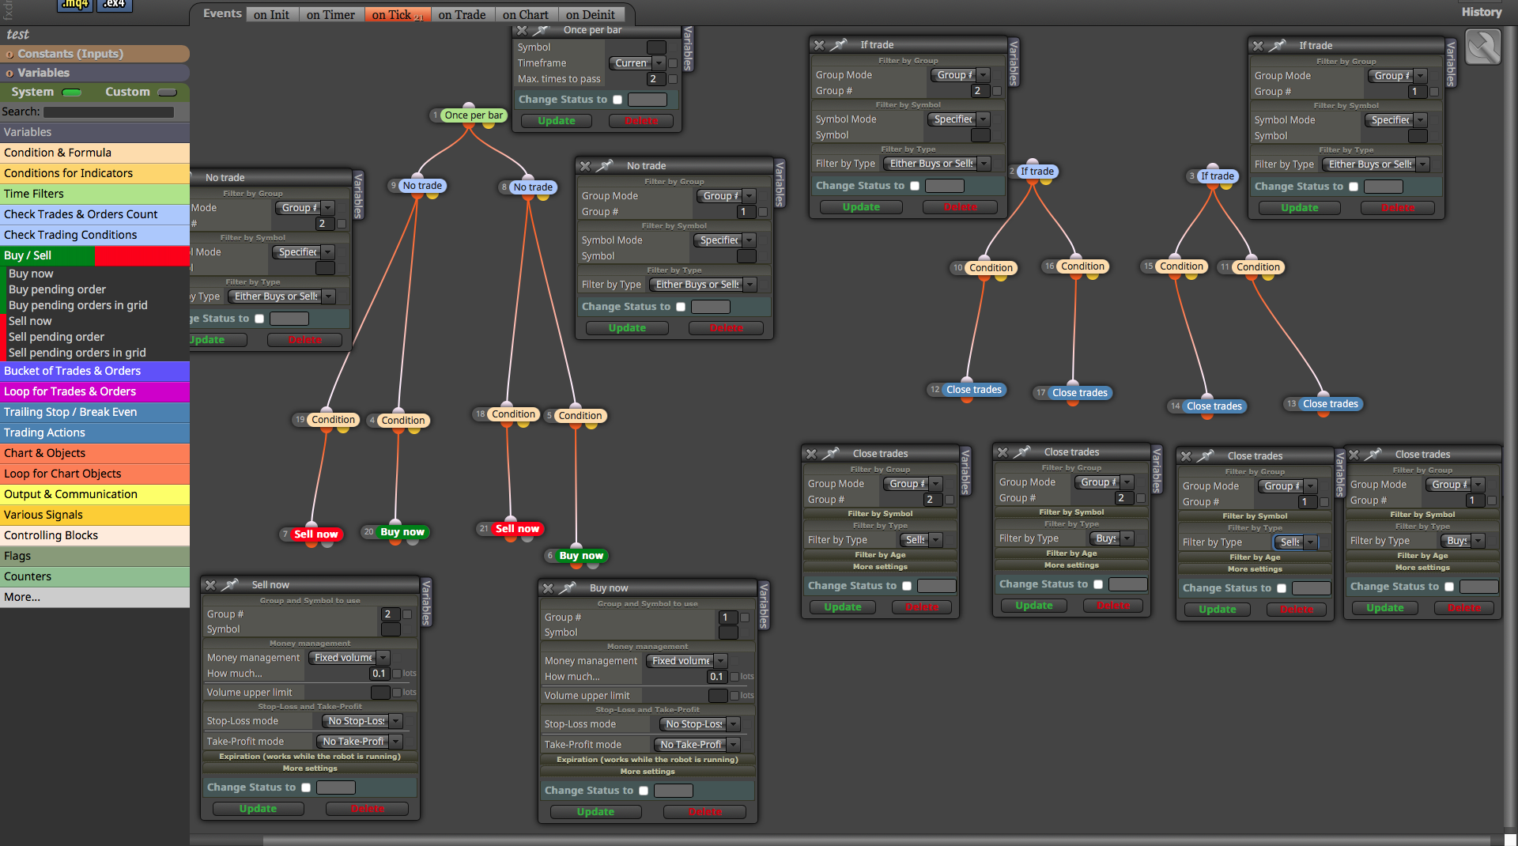
Task: Select the Trailing Stop / Break Even category
Action: pos(95,412)
